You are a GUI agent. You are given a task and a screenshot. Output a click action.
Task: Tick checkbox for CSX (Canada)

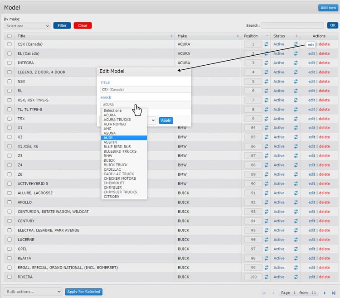tap(10, 44)
